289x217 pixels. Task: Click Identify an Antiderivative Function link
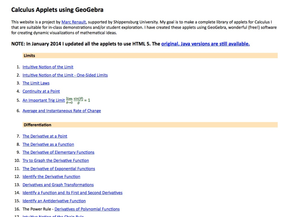coord(54,201)
